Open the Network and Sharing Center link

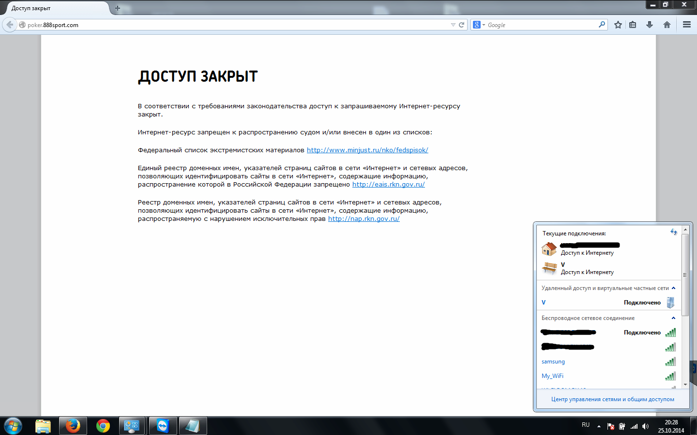click(x=612, y=399)
